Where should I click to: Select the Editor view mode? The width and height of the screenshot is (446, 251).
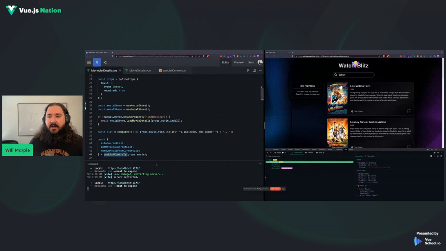(226, 62)
